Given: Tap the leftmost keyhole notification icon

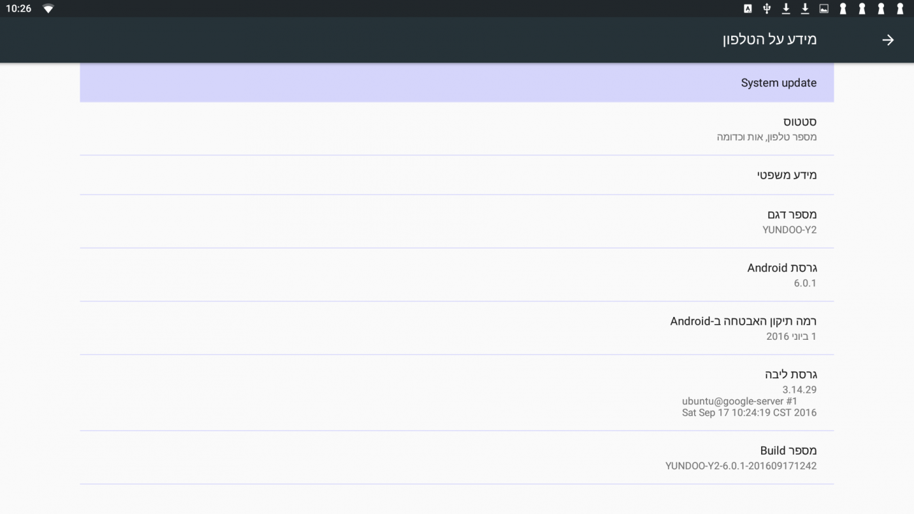Looking at the screenshot, I should [x=843, y=8].
